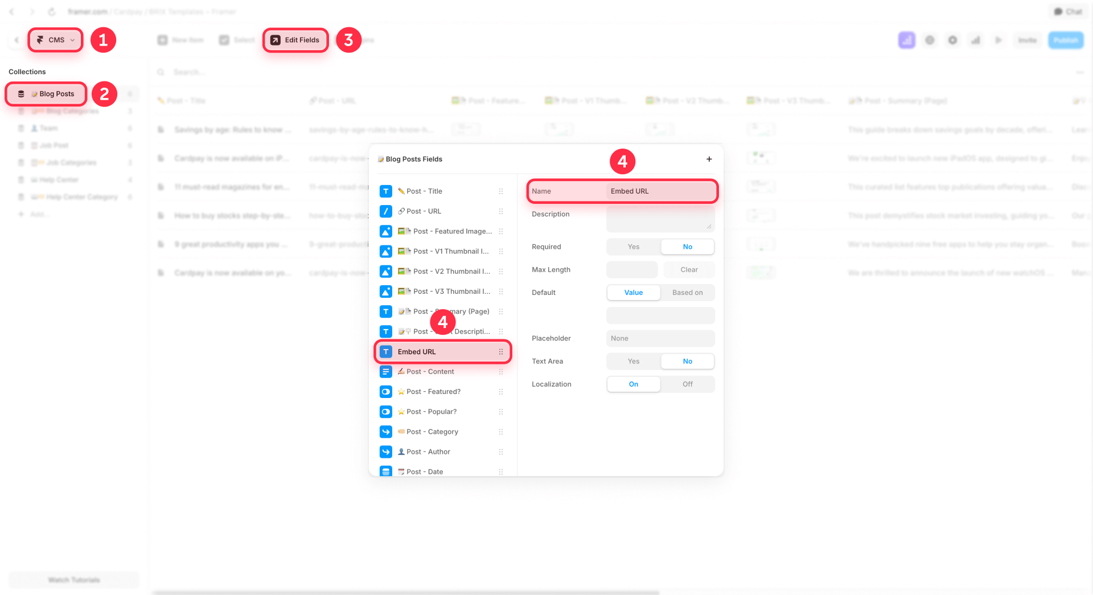This screenshot has width=1093, height=595.
Task: Open site analytics via the bar chart icon
Action: 976,40
